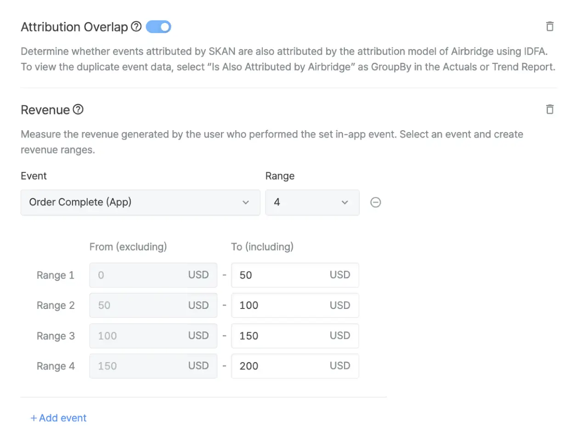575x440 pixels.
Task: Edit the Range 1 To value of 50
Action: 280,275
